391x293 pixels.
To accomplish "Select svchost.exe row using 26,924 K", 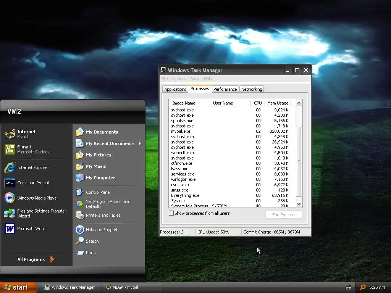I will click(x=229, y=142).
